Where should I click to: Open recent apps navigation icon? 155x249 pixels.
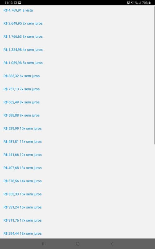click(x=44, y=244)
